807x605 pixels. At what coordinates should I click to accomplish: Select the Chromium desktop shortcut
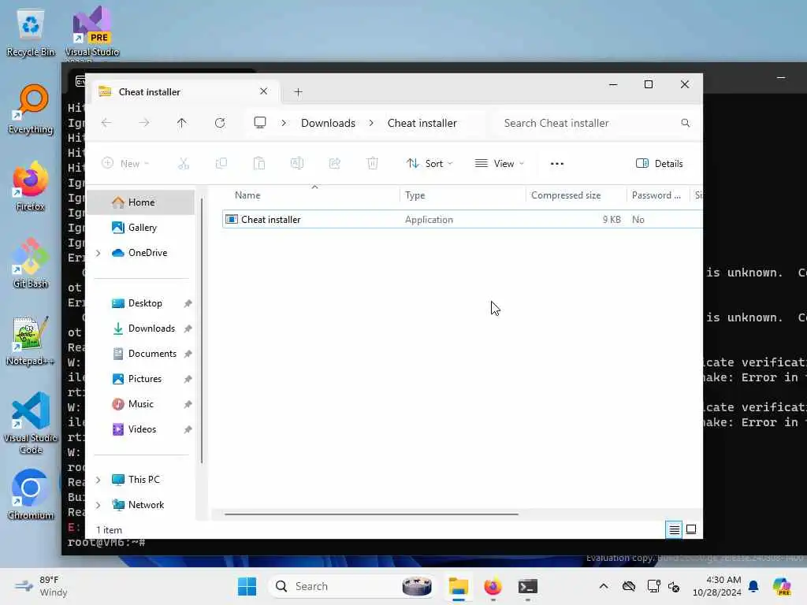(x=31, y=495)
